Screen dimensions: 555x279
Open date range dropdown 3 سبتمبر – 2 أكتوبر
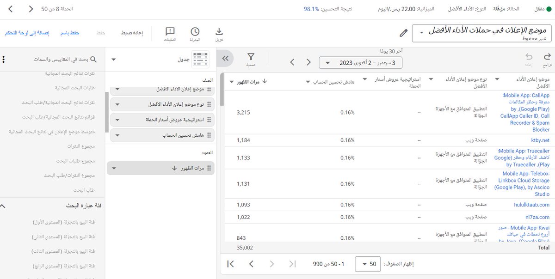coord(361,62)
